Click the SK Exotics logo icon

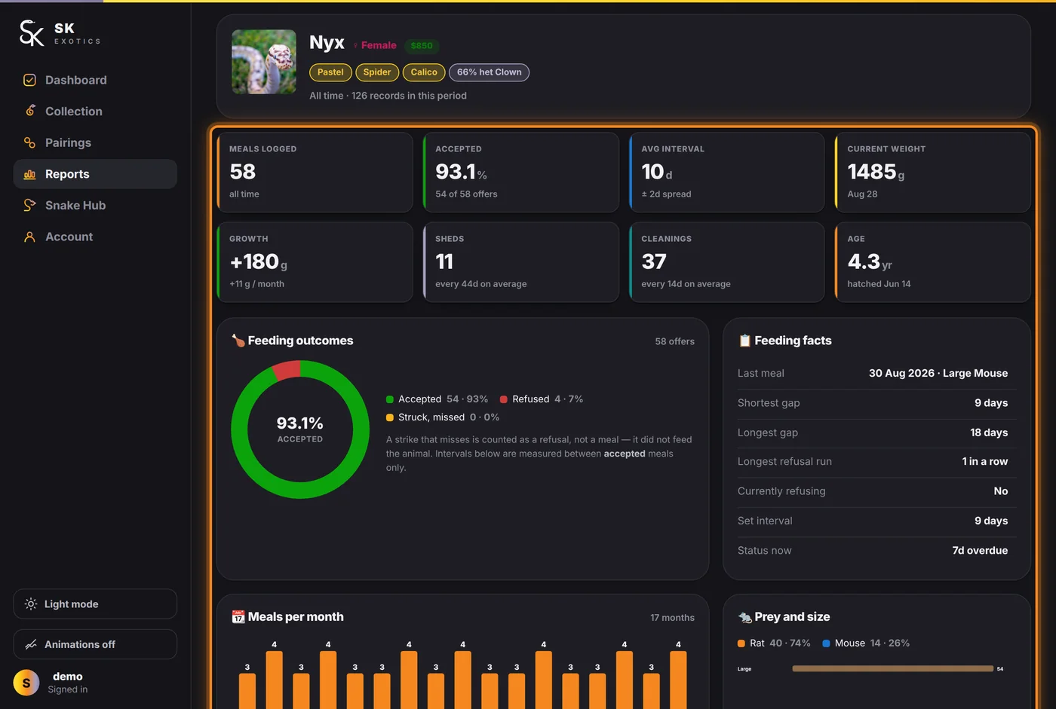pos(32,33)
